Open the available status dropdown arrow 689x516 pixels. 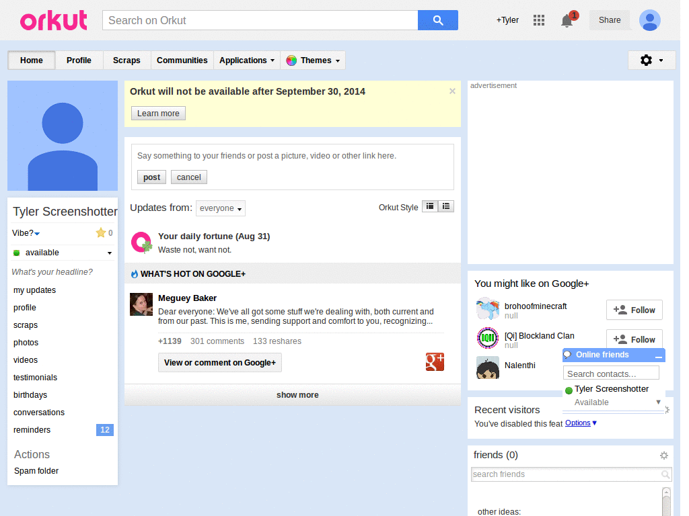(110, 253)
